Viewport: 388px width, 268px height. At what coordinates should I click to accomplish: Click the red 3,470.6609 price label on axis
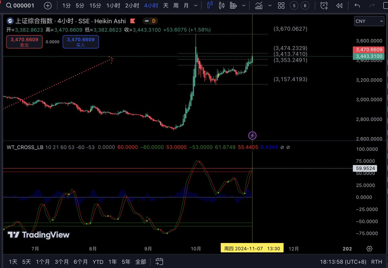369,50
